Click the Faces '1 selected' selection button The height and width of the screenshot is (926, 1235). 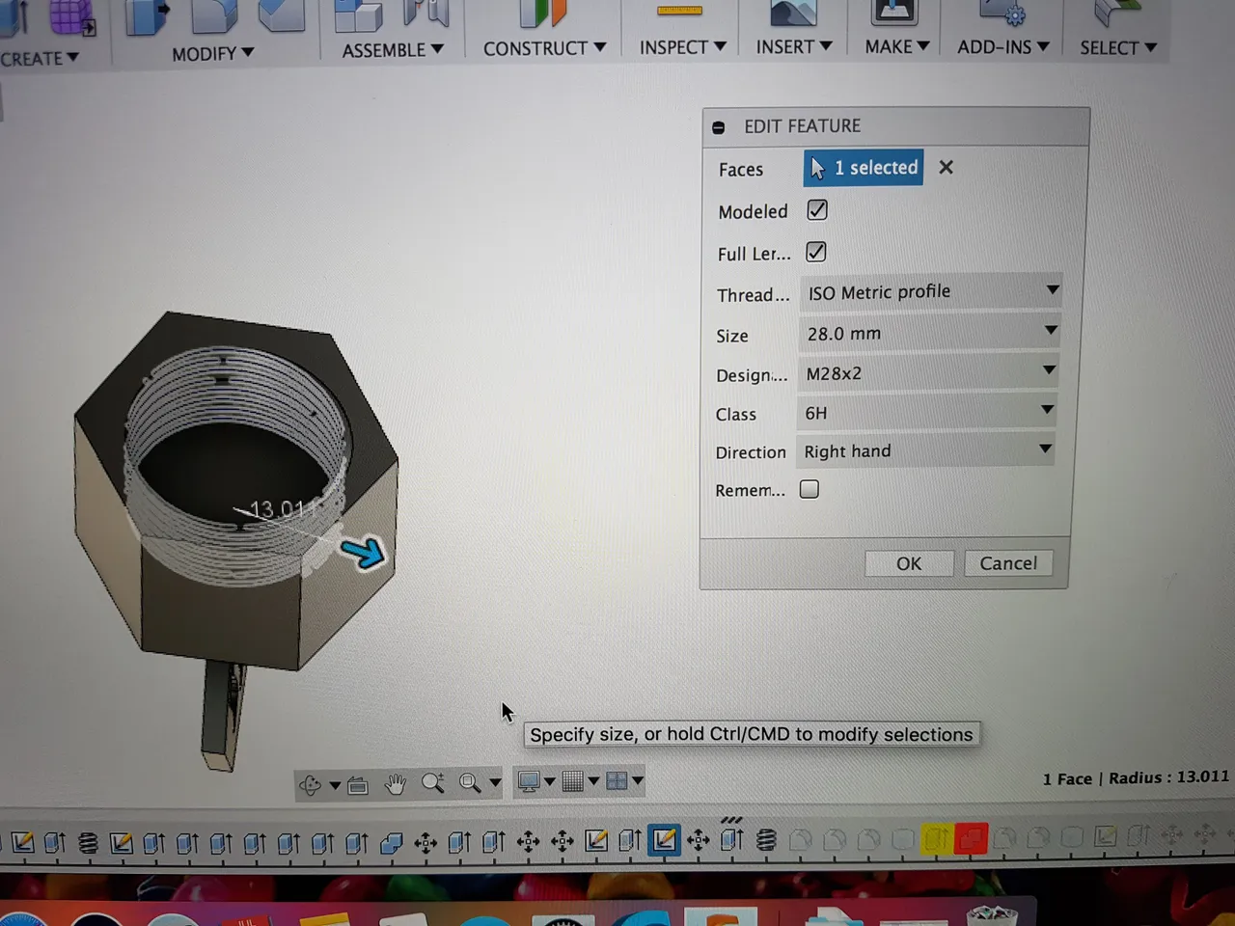pos(864,168)
